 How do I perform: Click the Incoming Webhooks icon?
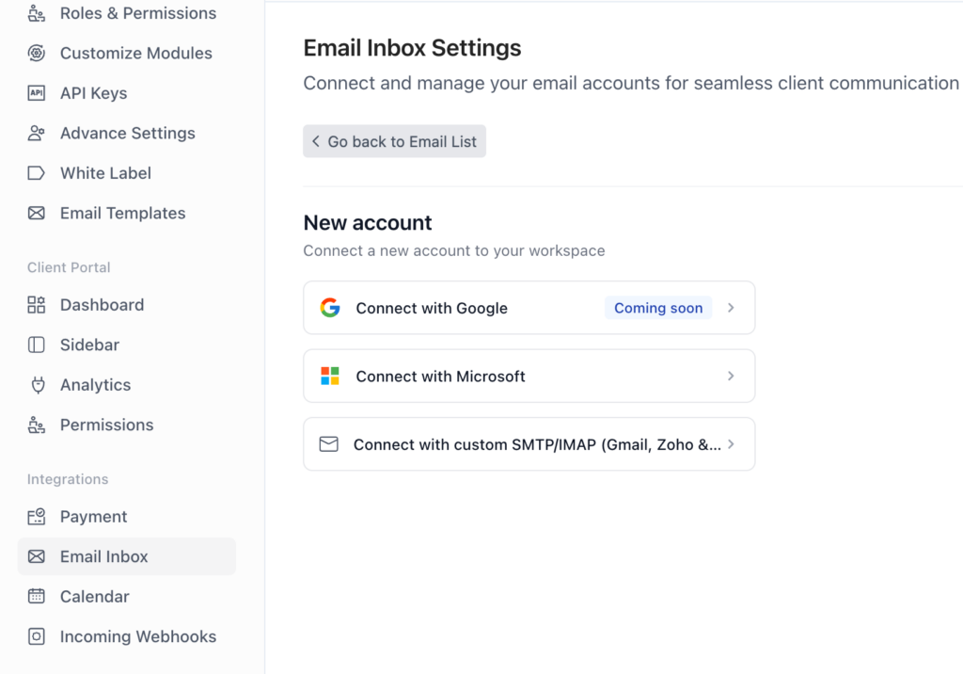point(35,636)
